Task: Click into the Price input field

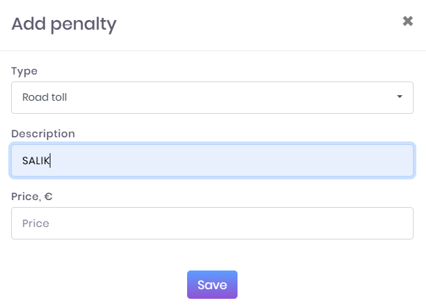Action: (x=212, y=224)
